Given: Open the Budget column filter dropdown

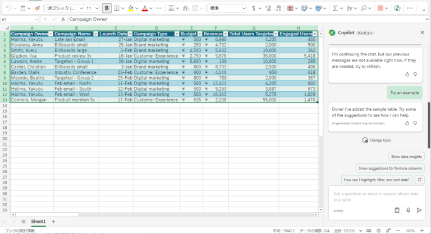Looking at the screenshot, I should 198,34.
